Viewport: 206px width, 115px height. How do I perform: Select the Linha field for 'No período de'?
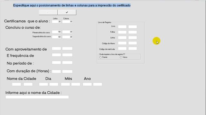point(56,63)
